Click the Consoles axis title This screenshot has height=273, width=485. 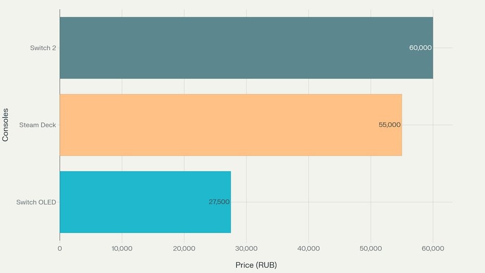pos(5,125)
